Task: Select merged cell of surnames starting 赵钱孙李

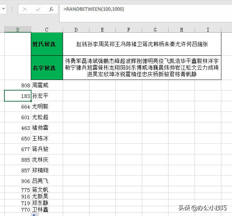Action: (x=142, y=44)
